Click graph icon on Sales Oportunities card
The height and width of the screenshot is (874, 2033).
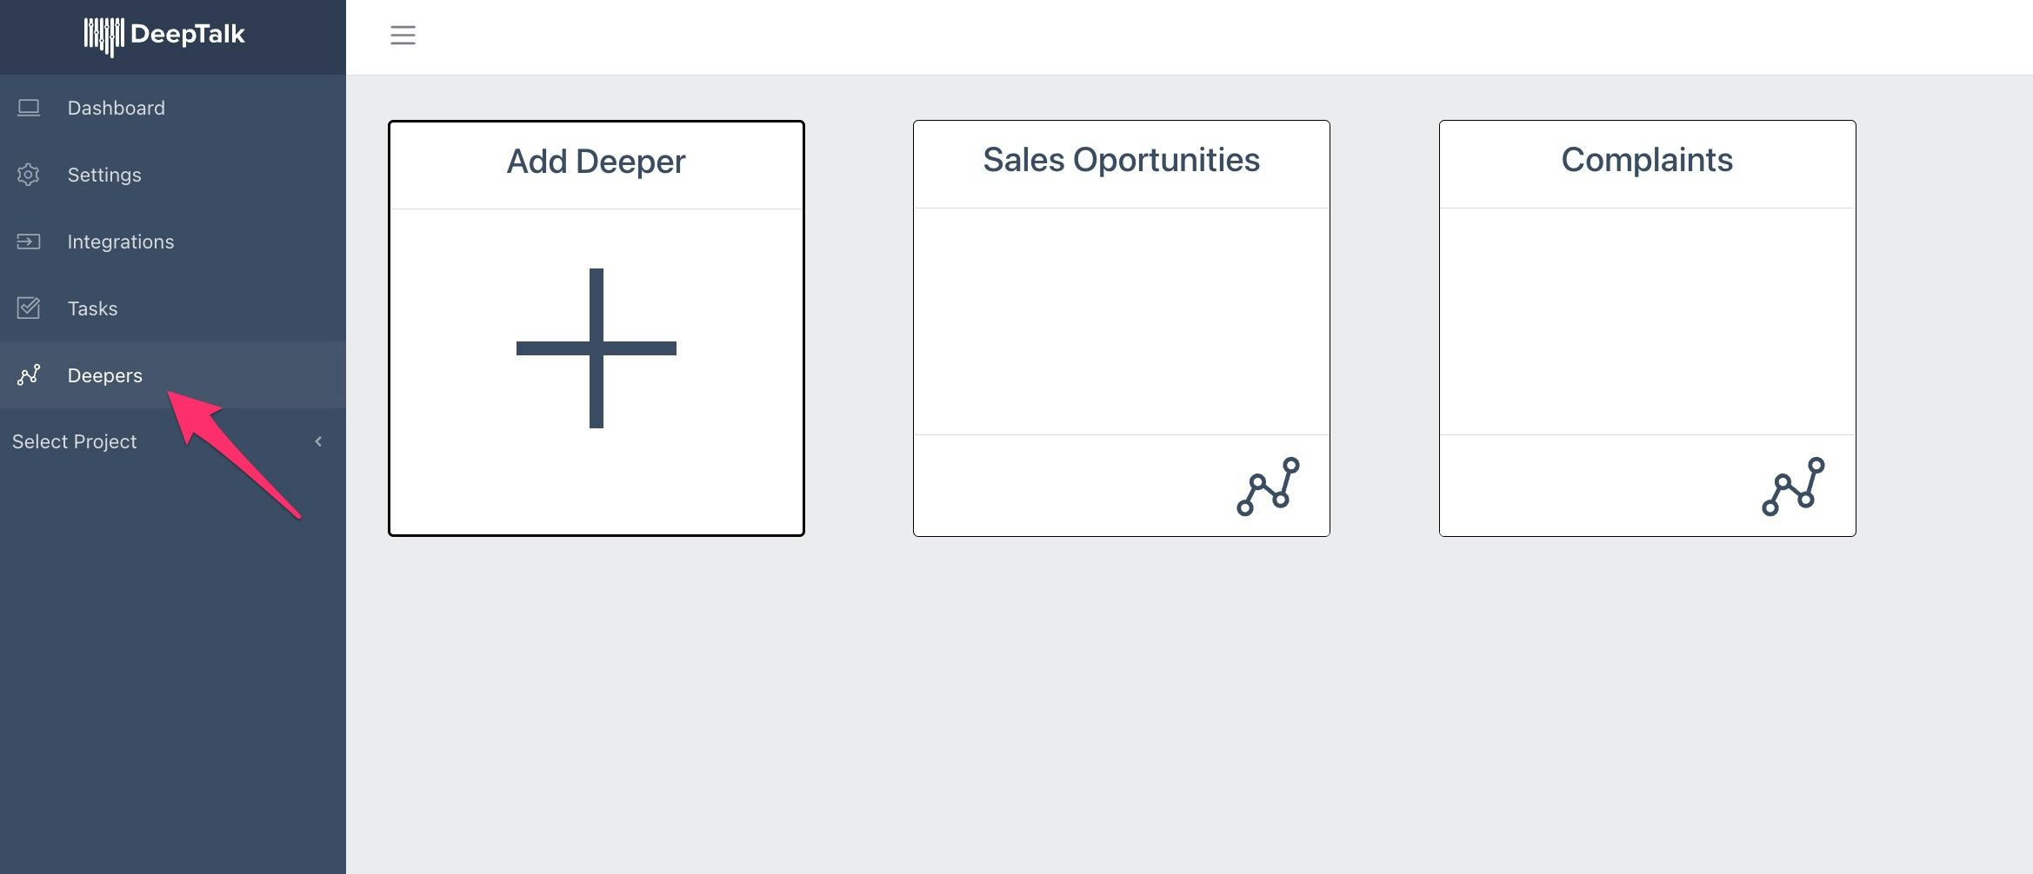click(1268, 487)
